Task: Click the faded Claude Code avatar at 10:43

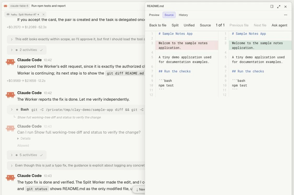Action: click(x=10, y=128)
